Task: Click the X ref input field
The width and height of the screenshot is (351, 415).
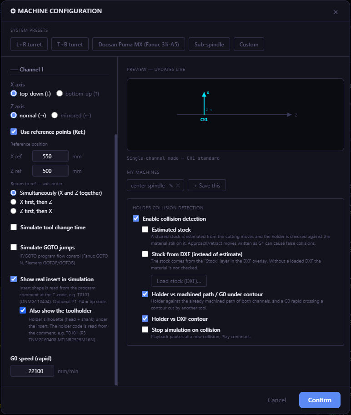Action: tap(50, 156)
